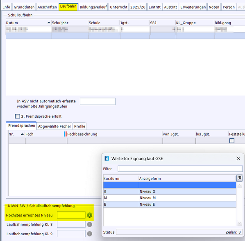Open the Info tab
Screen dimensions: 245x241
click(x=7, y=7)
